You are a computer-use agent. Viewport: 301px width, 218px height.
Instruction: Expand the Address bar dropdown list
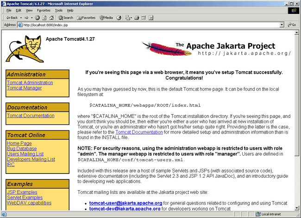[x=282, y=25]
